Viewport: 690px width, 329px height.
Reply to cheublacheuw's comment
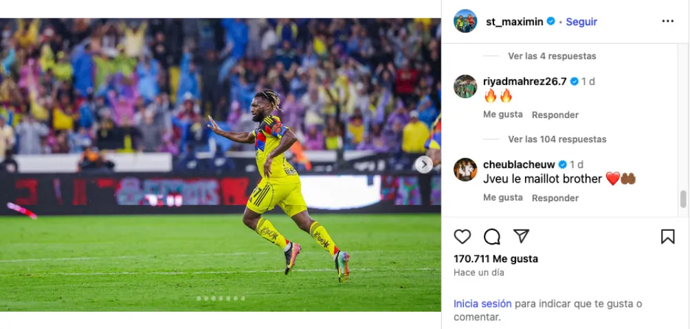coord(555,198)
